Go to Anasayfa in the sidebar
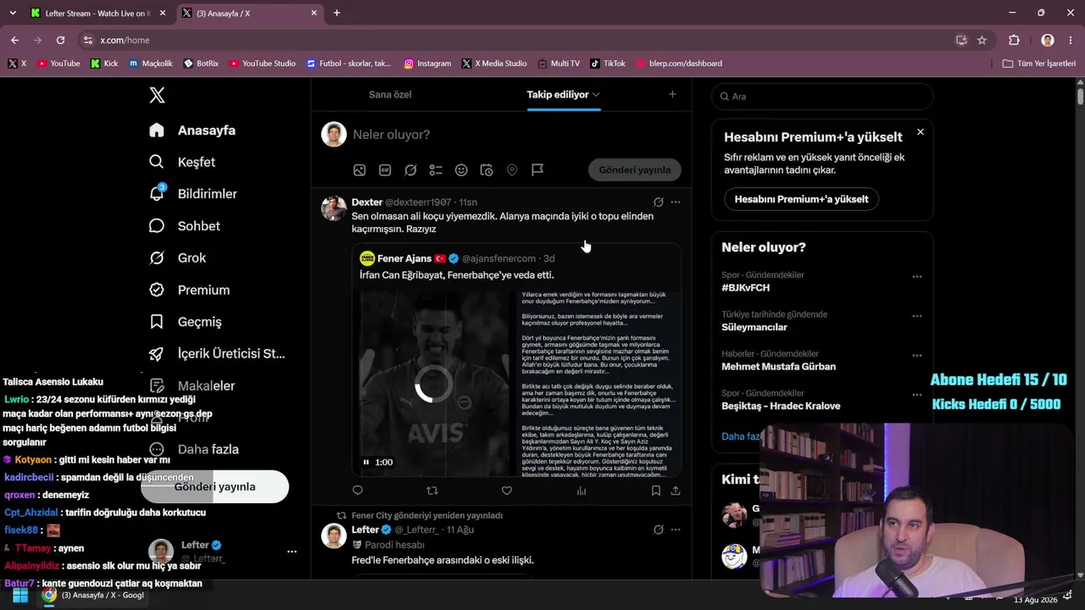The height and width of the screenshot is (610, 1085). [x=192, y=130]
